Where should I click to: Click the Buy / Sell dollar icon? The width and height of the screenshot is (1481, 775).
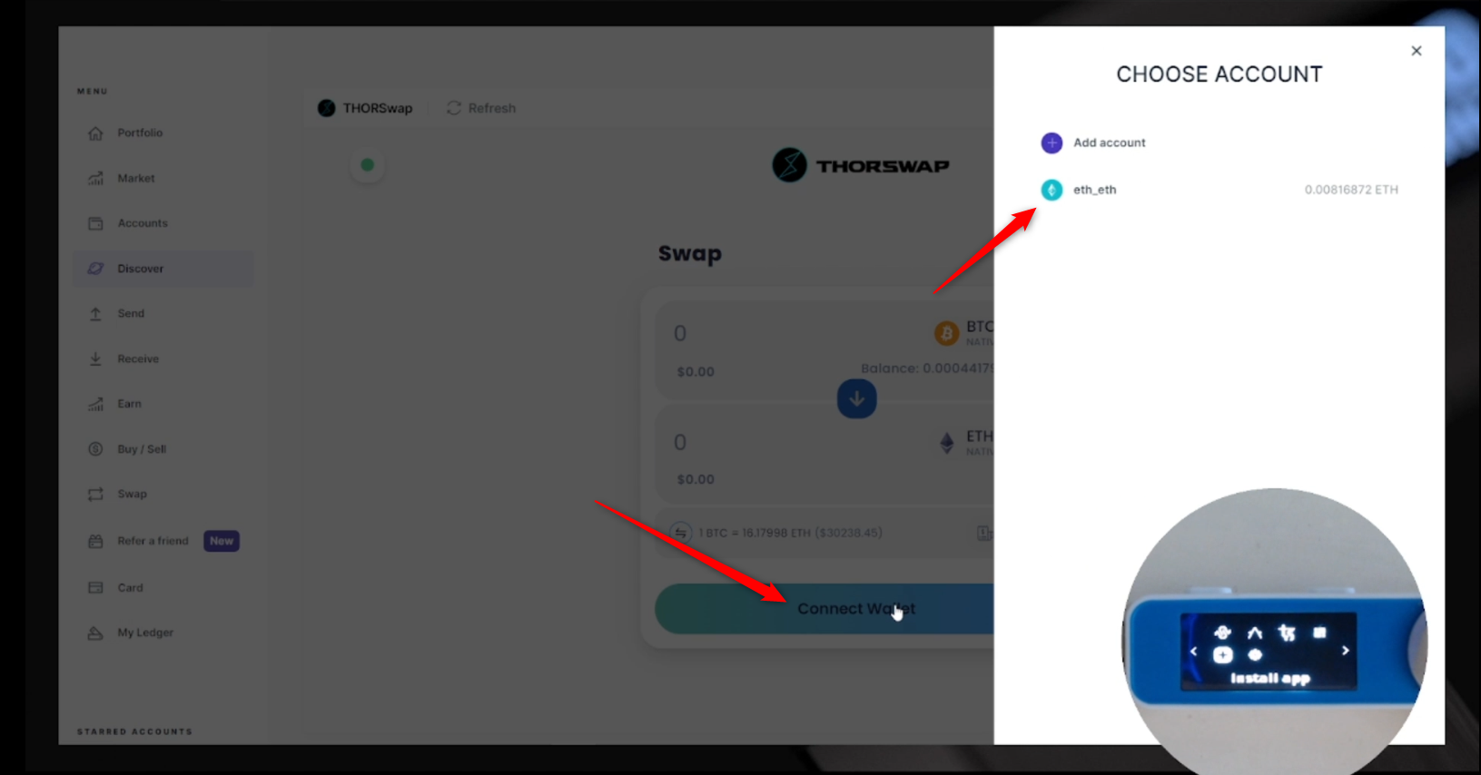point(95,449)
